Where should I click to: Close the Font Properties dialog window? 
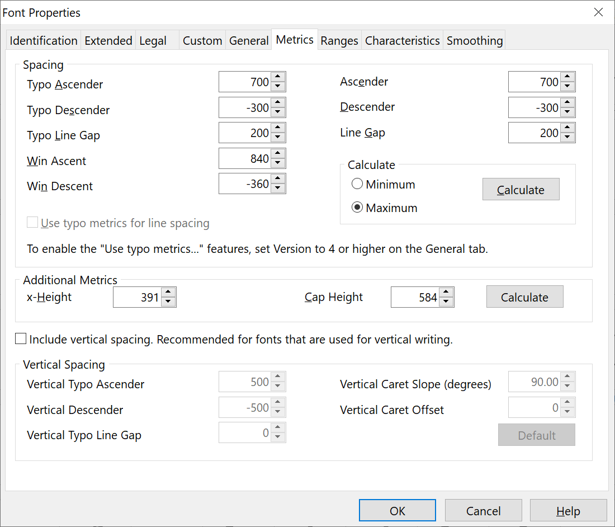[598, 12]
